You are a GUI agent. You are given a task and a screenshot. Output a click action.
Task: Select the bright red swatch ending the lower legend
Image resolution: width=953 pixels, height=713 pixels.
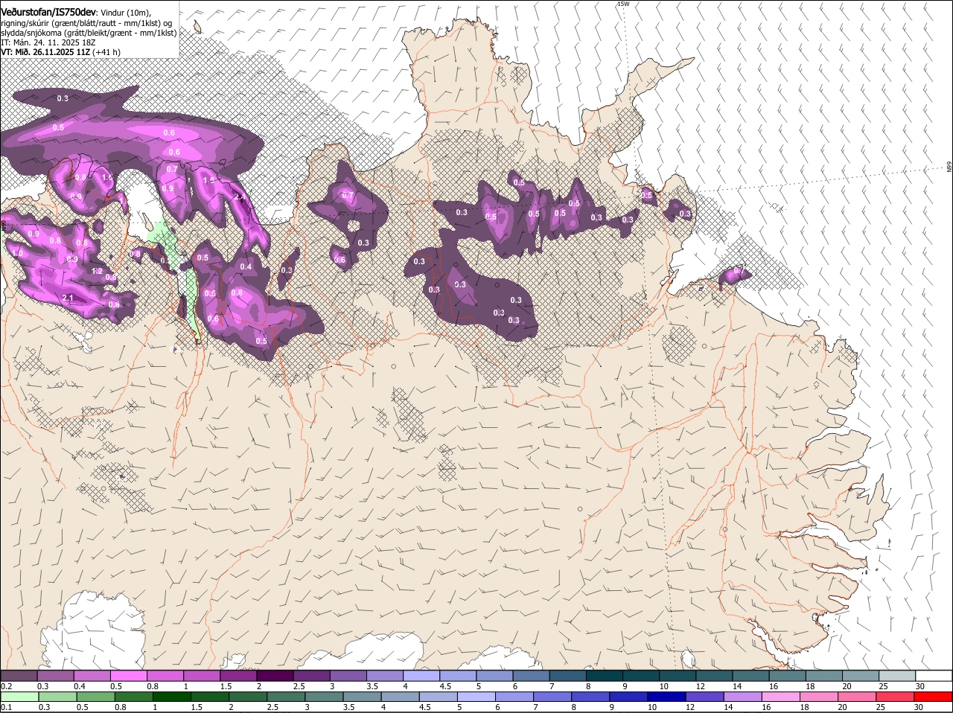click(x=933, y=697)
